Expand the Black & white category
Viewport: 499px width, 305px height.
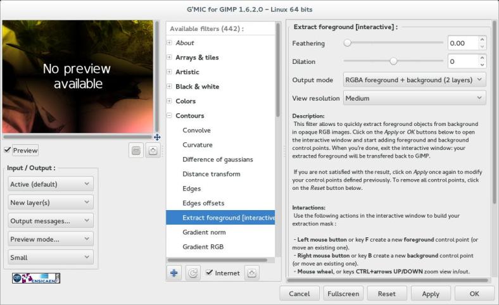[169, 86]
